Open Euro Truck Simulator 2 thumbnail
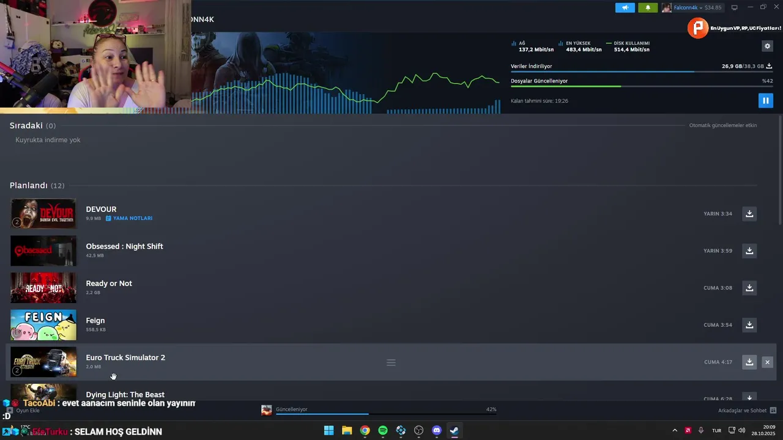Viewport: 783px width, 440px height. point(43,362)
